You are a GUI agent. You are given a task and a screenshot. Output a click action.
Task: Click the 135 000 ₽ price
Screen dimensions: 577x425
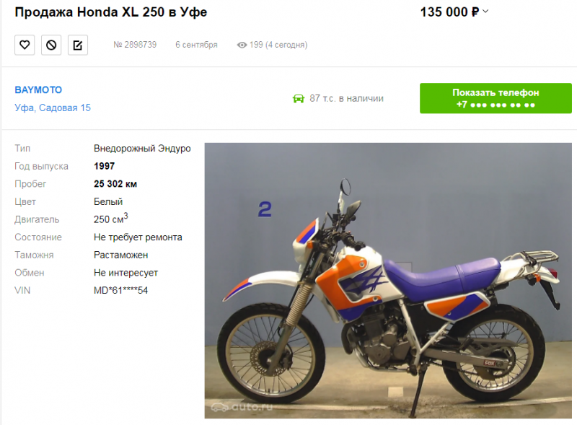pos(449,12)
